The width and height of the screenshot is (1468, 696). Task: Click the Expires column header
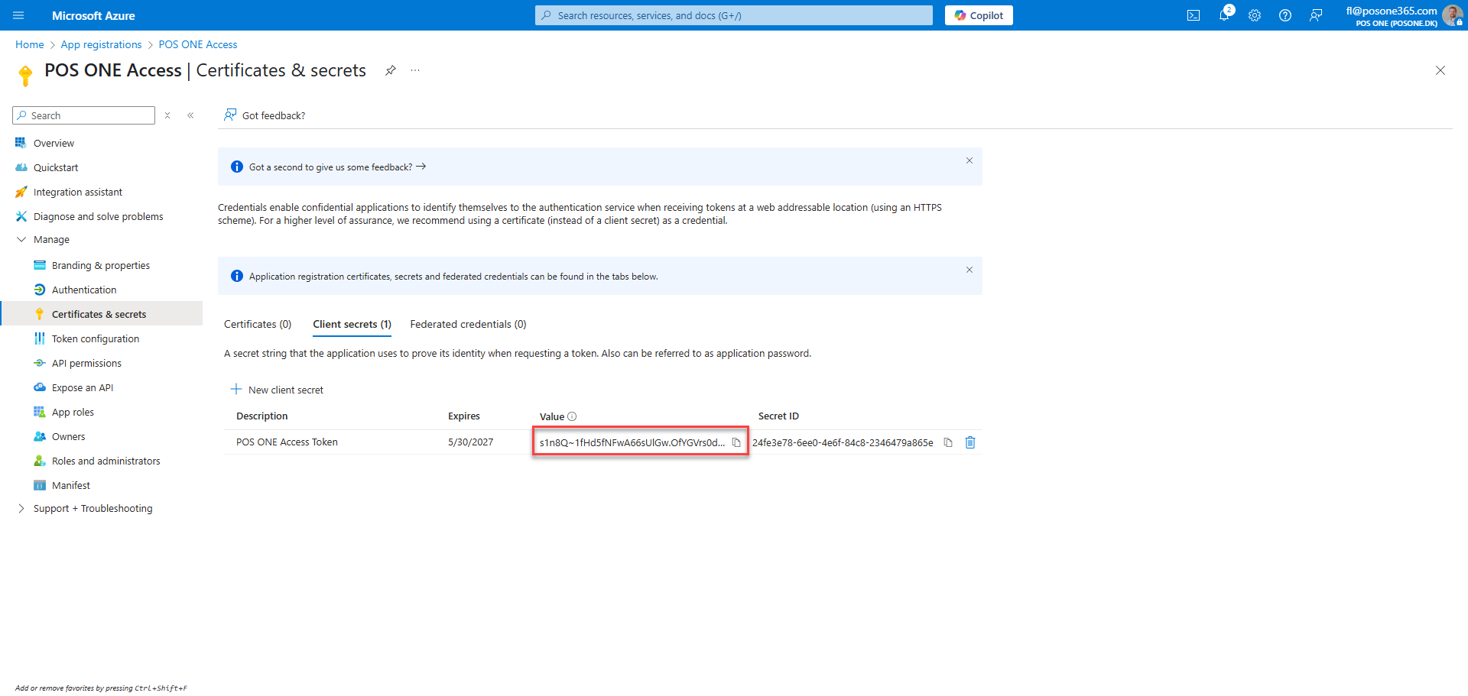tap(464, 416)
